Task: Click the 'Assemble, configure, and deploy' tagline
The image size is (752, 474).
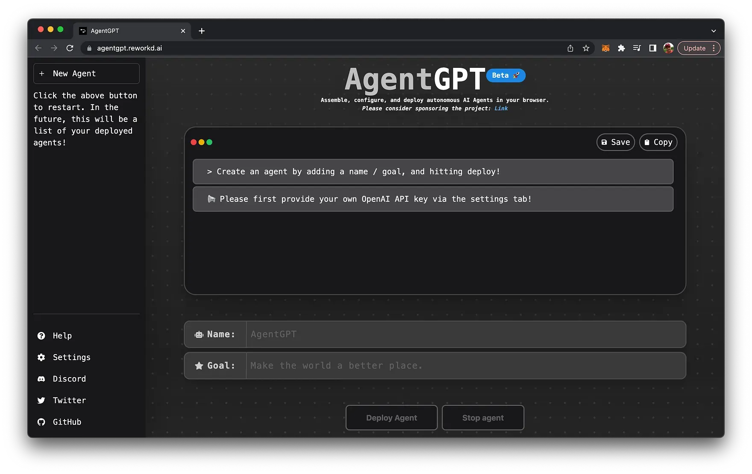Action: (x=435, y=100)
